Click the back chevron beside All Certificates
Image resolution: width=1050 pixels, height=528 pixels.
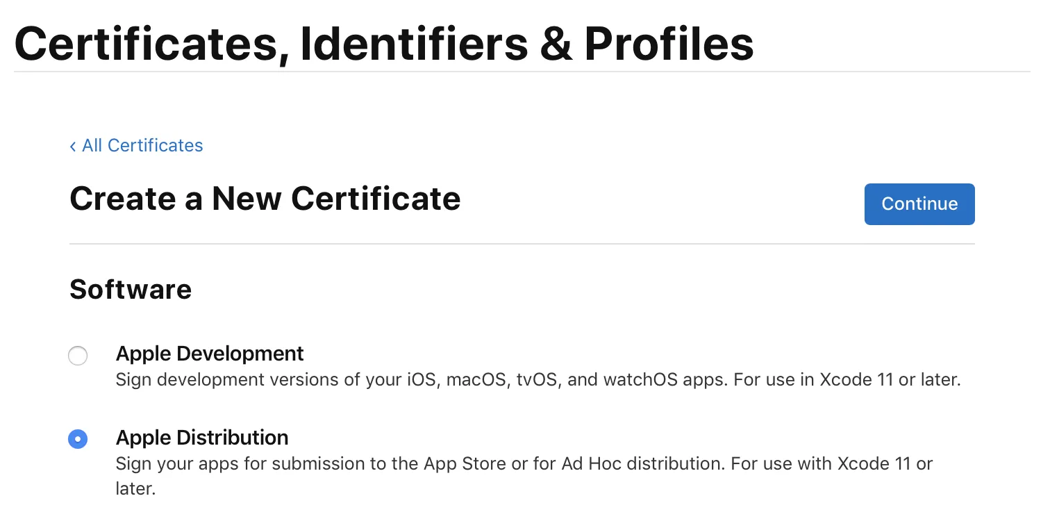73,146
